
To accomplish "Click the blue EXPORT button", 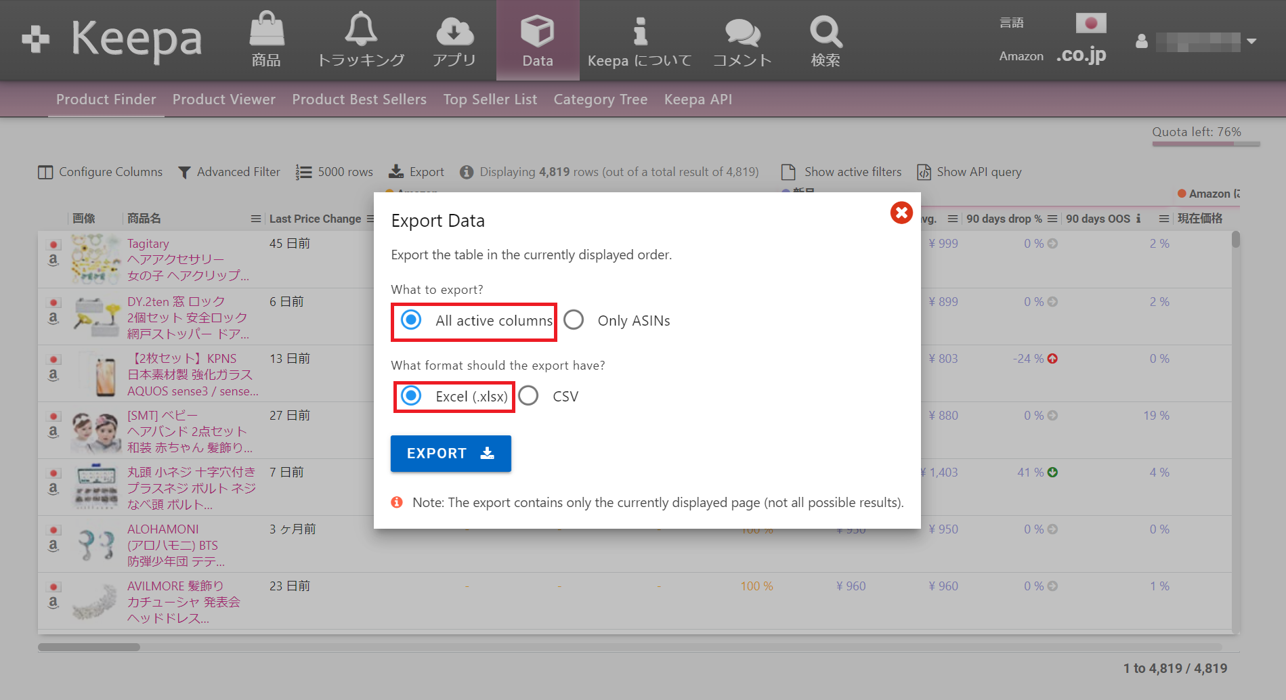I will pyautogui.click(x=451, y=454).
